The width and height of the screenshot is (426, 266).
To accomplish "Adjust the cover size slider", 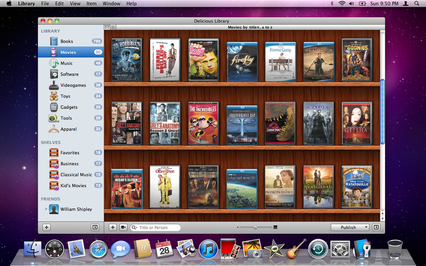I will pyautogui.click(x=255, y=227).
